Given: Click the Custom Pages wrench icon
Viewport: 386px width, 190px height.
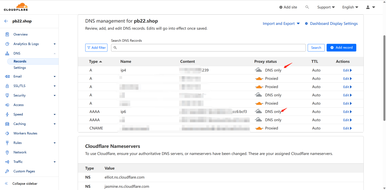Looking at the screenshot, I should (x=8, y=171).
